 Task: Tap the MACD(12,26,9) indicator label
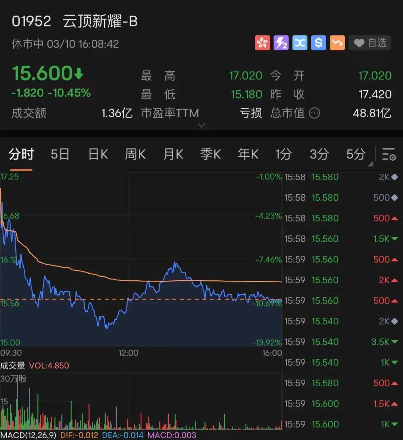tap(28, 435)
